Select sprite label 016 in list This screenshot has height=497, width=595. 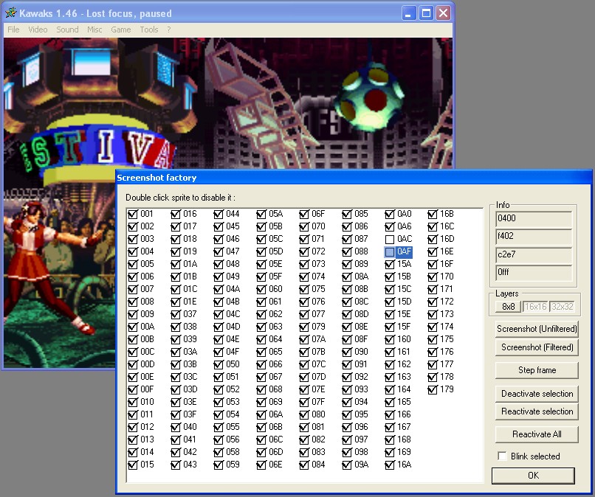click(190, 214)
